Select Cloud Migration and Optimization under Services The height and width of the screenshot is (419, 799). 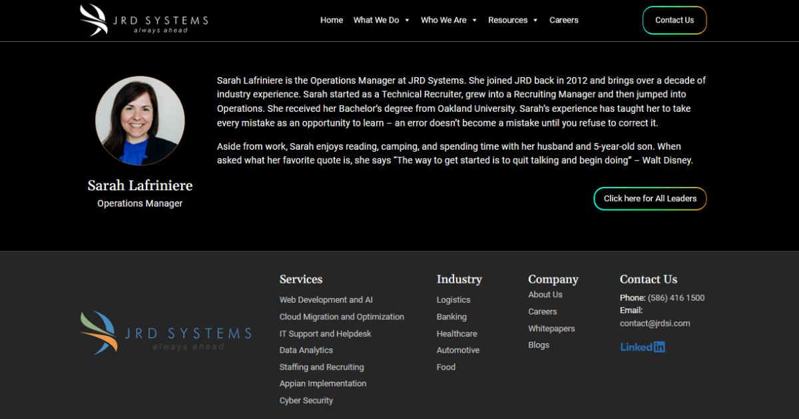pos(342,317)
